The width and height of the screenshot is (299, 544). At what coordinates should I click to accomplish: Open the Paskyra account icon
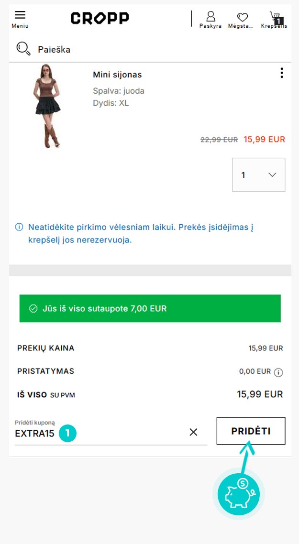point(210,16)
